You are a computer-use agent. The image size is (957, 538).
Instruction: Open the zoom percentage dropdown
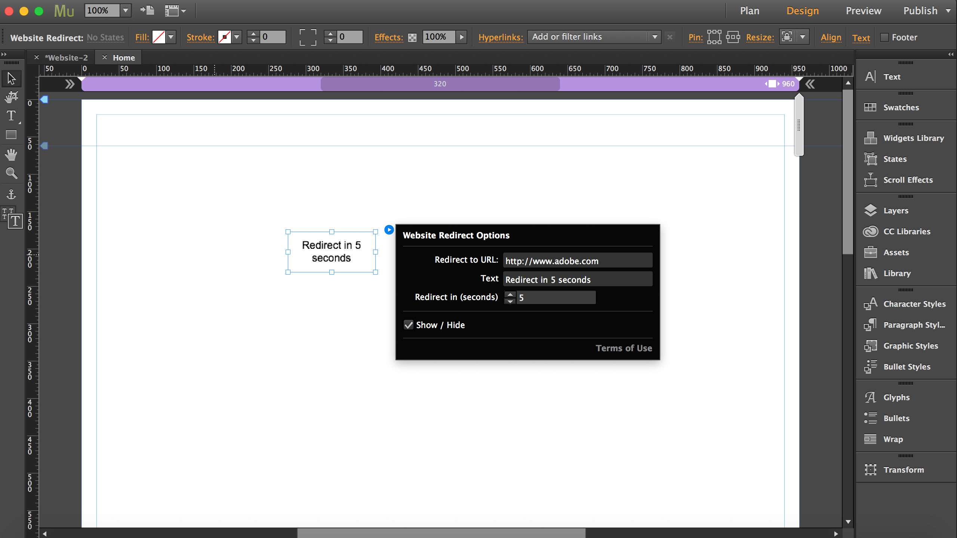click(x=125, y=10)
